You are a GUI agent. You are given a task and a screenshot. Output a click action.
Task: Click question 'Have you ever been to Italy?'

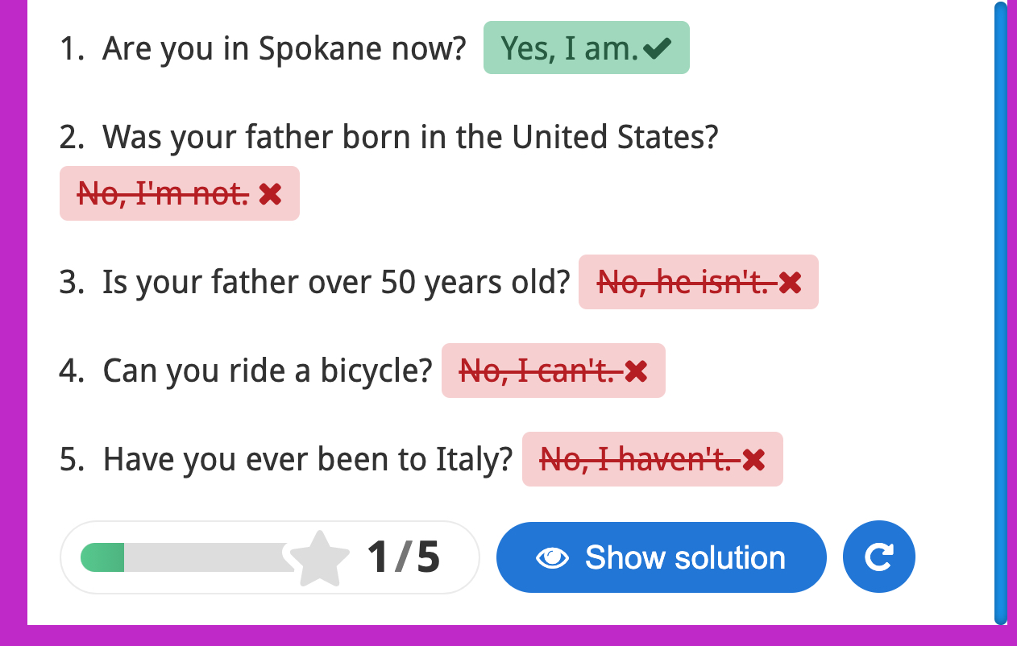[x=308, y=459]
